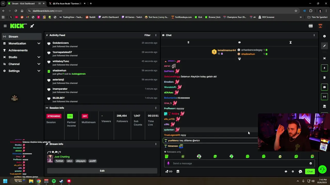Image resolution: width=330 pixels, height=185 pixels.
Task: Click the MOD icon in the top right header
Action: 311,26
